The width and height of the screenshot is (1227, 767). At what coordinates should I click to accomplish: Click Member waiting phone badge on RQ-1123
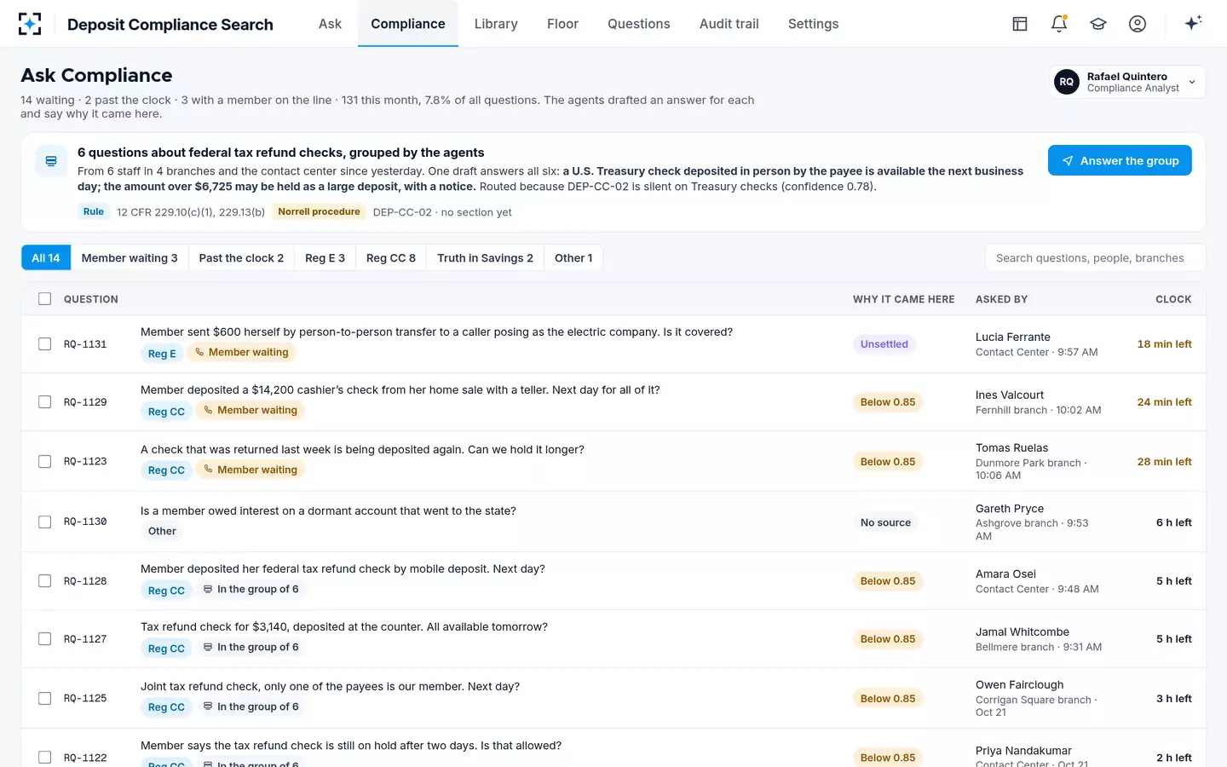[x=251, y=470]
